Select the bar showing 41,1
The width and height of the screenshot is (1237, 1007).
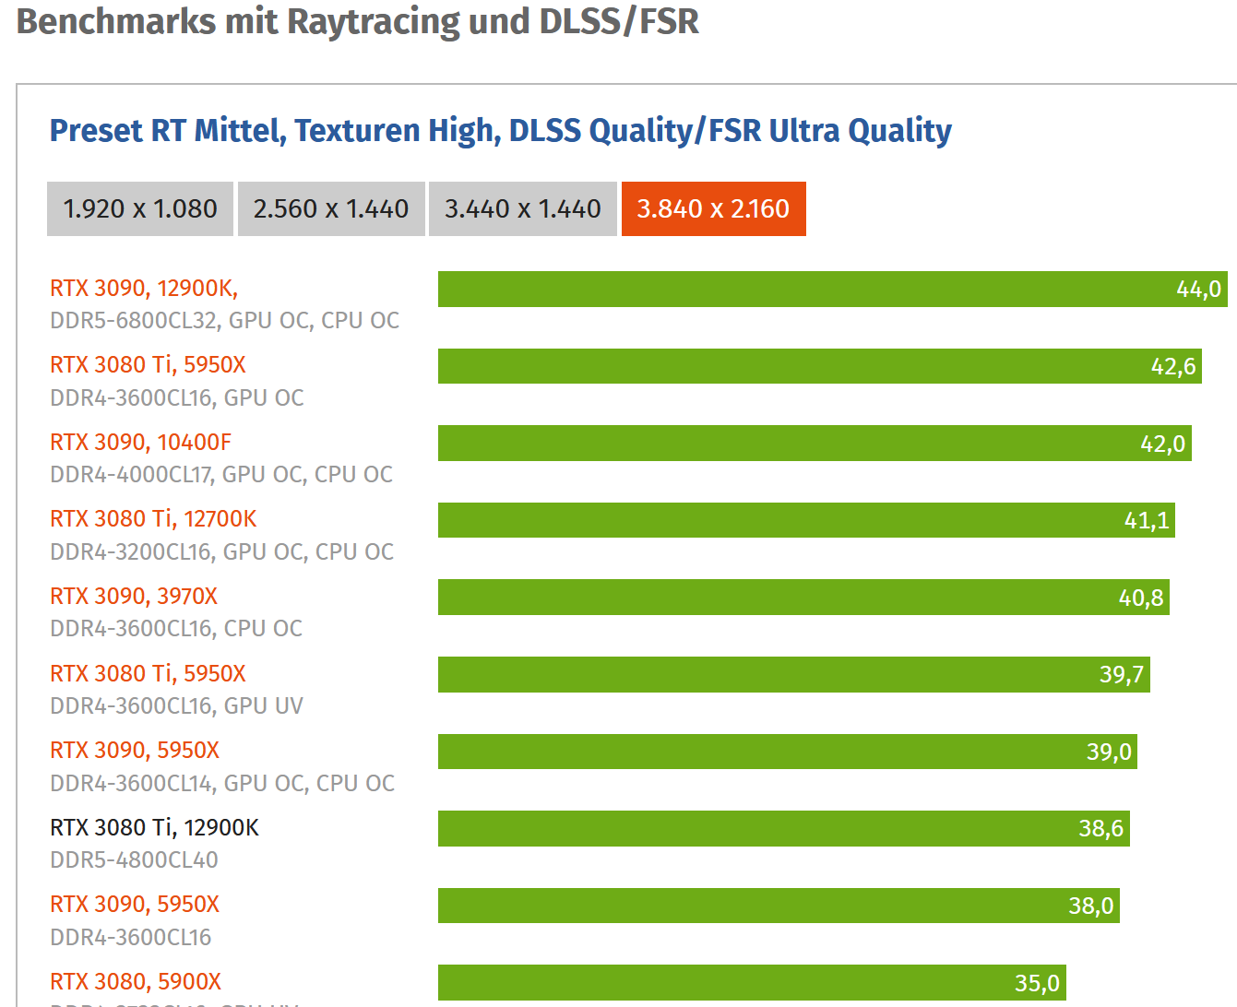[806, 520]
